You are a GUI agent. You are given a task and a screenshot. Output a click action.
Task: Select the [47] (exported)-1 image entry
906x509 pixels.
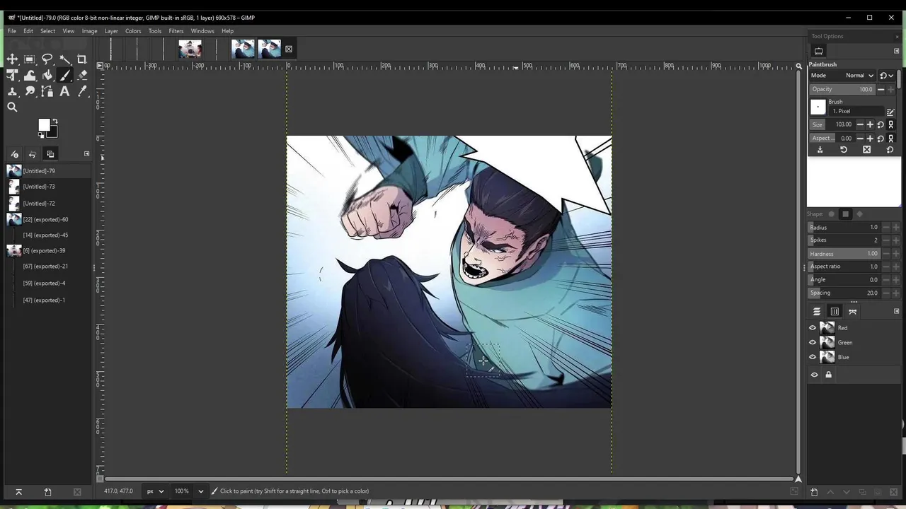point(49,300)
